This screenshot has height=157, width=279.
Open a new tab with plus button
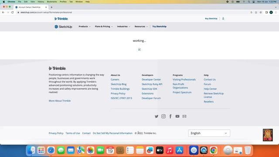point(51,7)
